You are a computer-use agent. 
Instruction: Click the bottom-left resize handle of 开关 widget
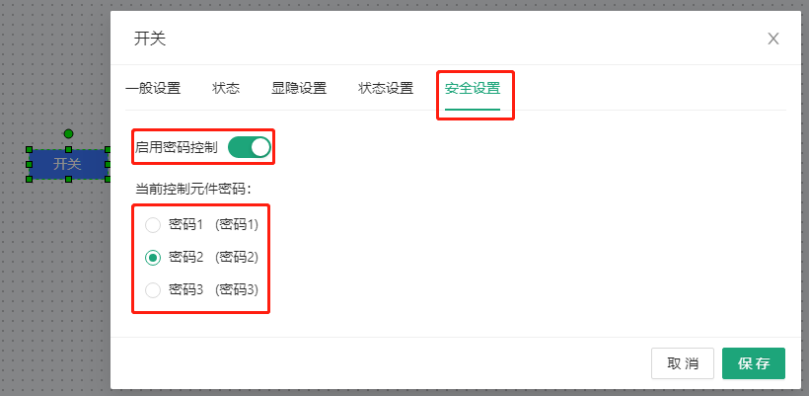[x=30, y=179]
